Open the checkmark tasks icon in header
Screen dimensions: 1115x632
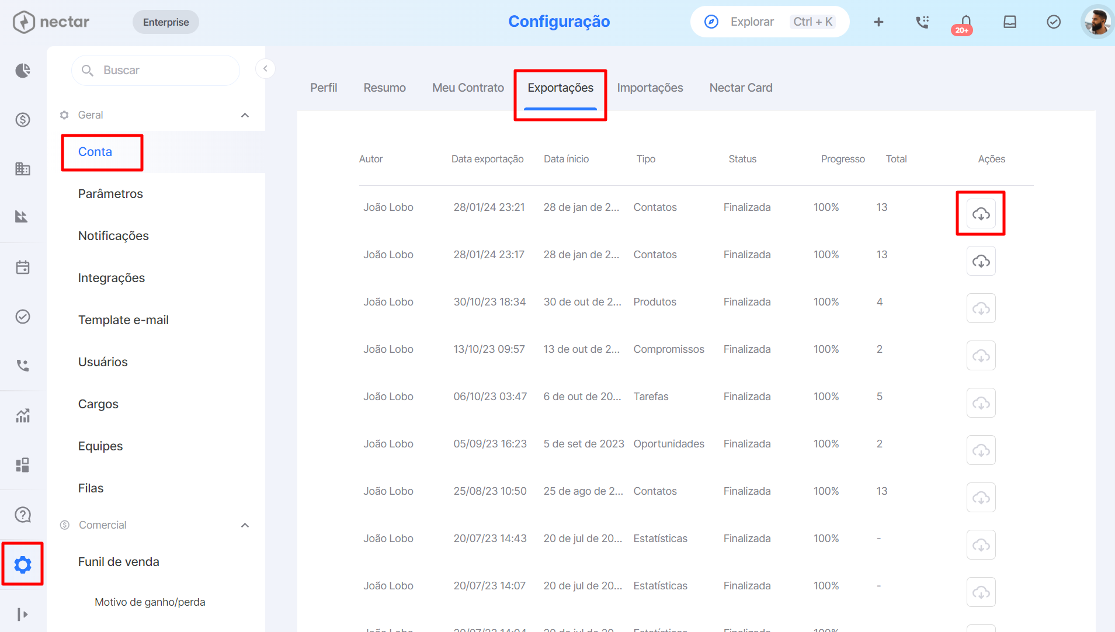pos(1054,22)
